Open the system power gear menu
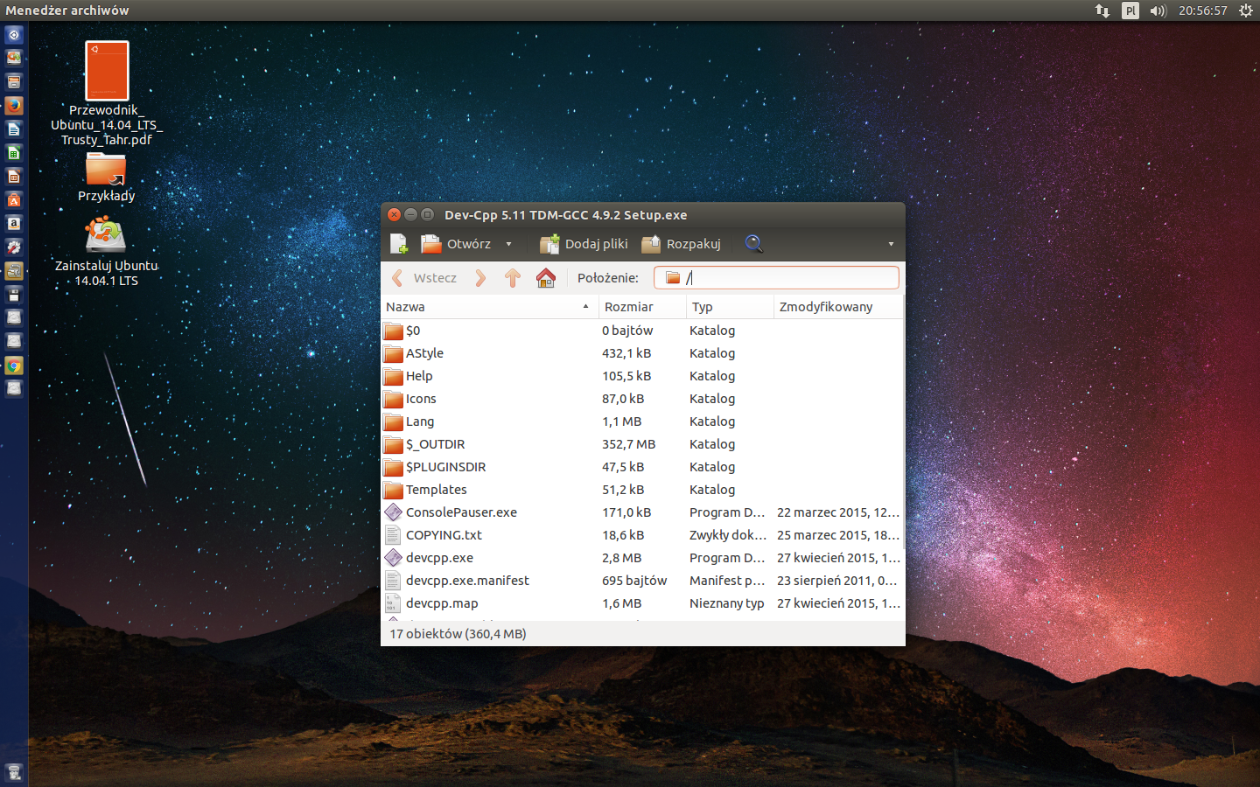Viewport: 1260px width, 787px height. coord(1246,10)
